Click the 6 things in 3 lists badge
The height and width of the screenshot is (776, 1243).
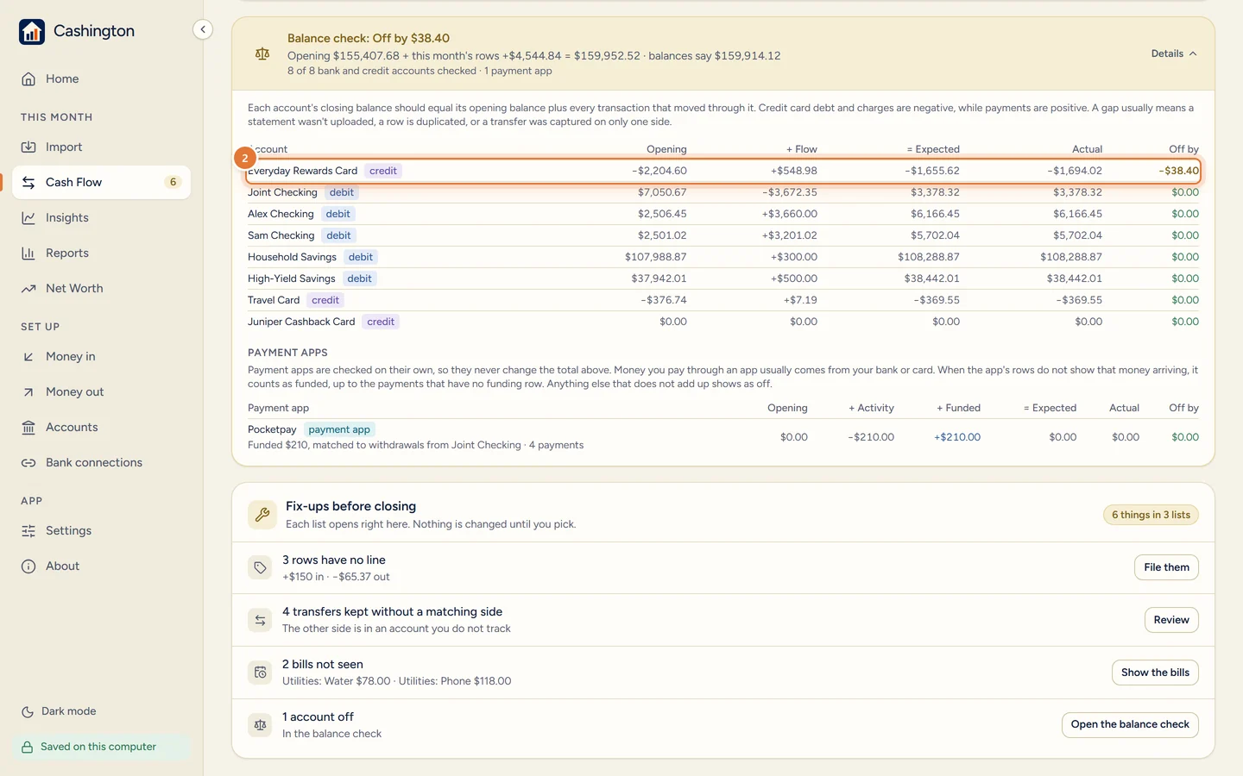pos(1151,515)
